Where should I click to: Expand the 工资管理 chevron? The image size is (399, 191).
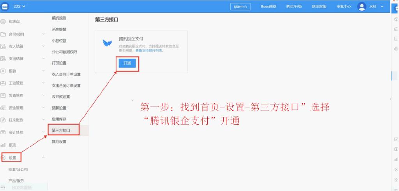tap(43, 83)
